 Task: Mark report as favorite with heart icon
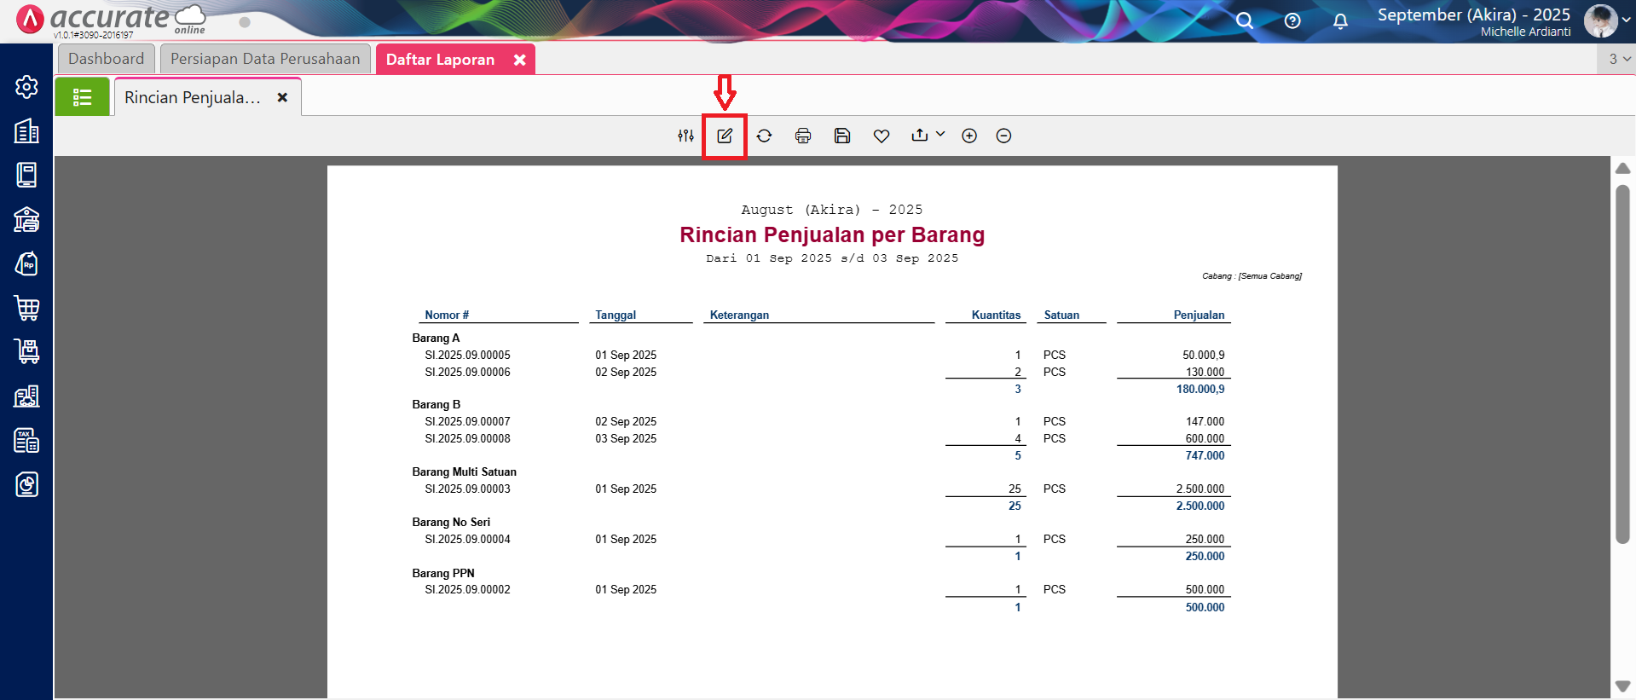pyautogui.click(x=882, y=136)
